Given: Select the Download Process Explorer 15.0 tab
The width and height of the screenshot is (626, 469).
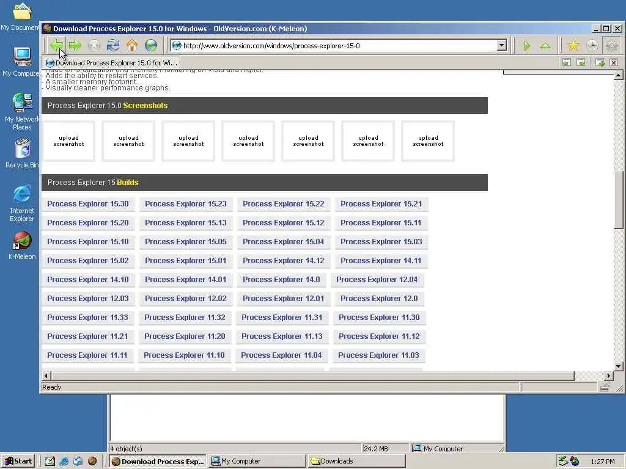Looking at the screenshot, I should click(112, 63).
